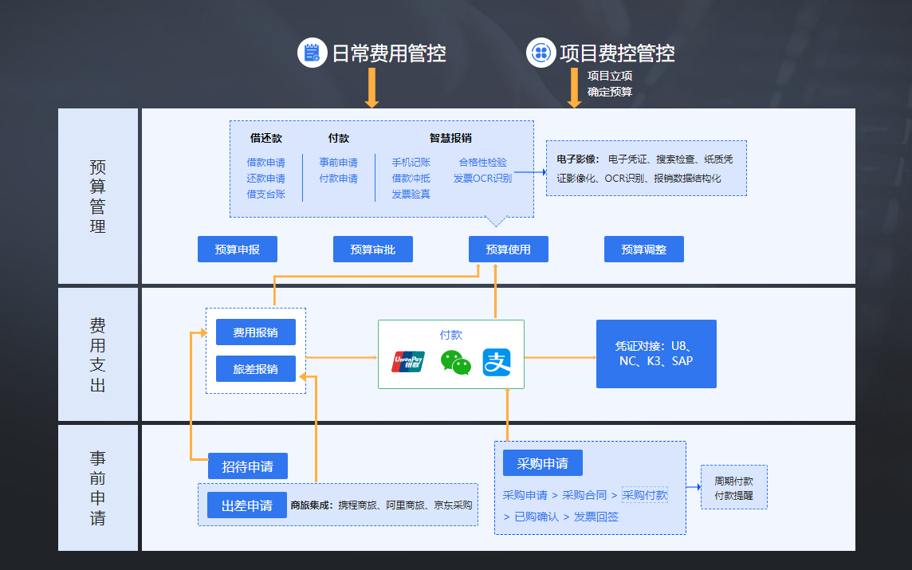Click the 招待申请 button

[x=247, y=466]
